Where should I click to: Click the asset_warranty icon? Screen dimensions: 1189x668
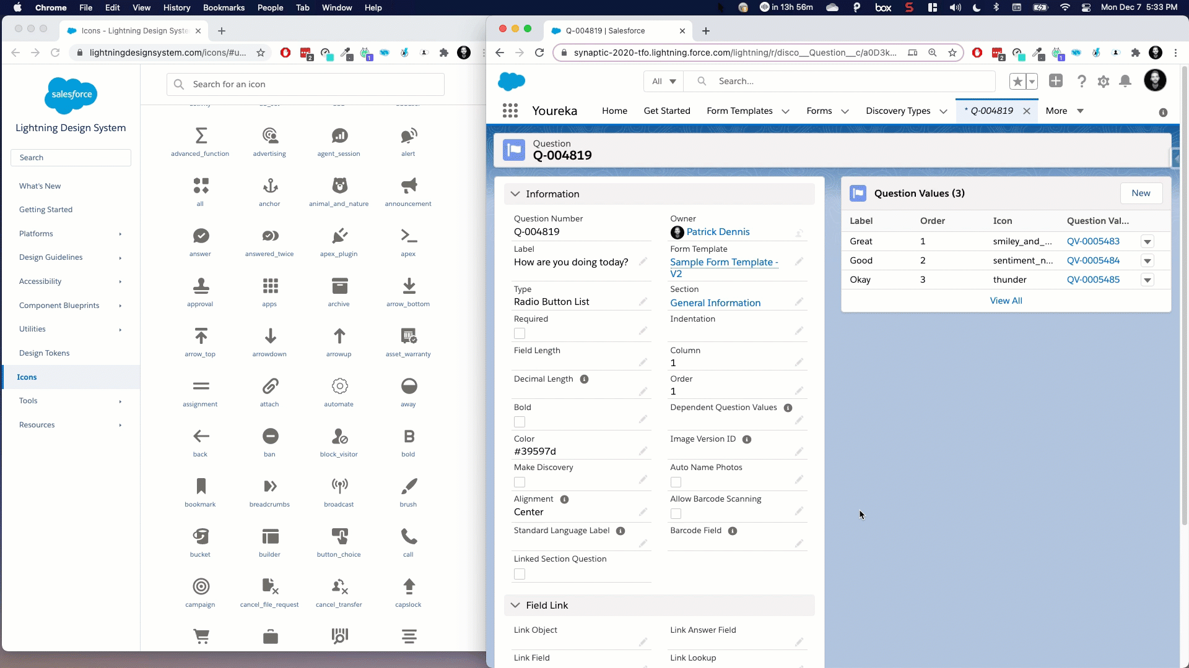tap(409, 336)
